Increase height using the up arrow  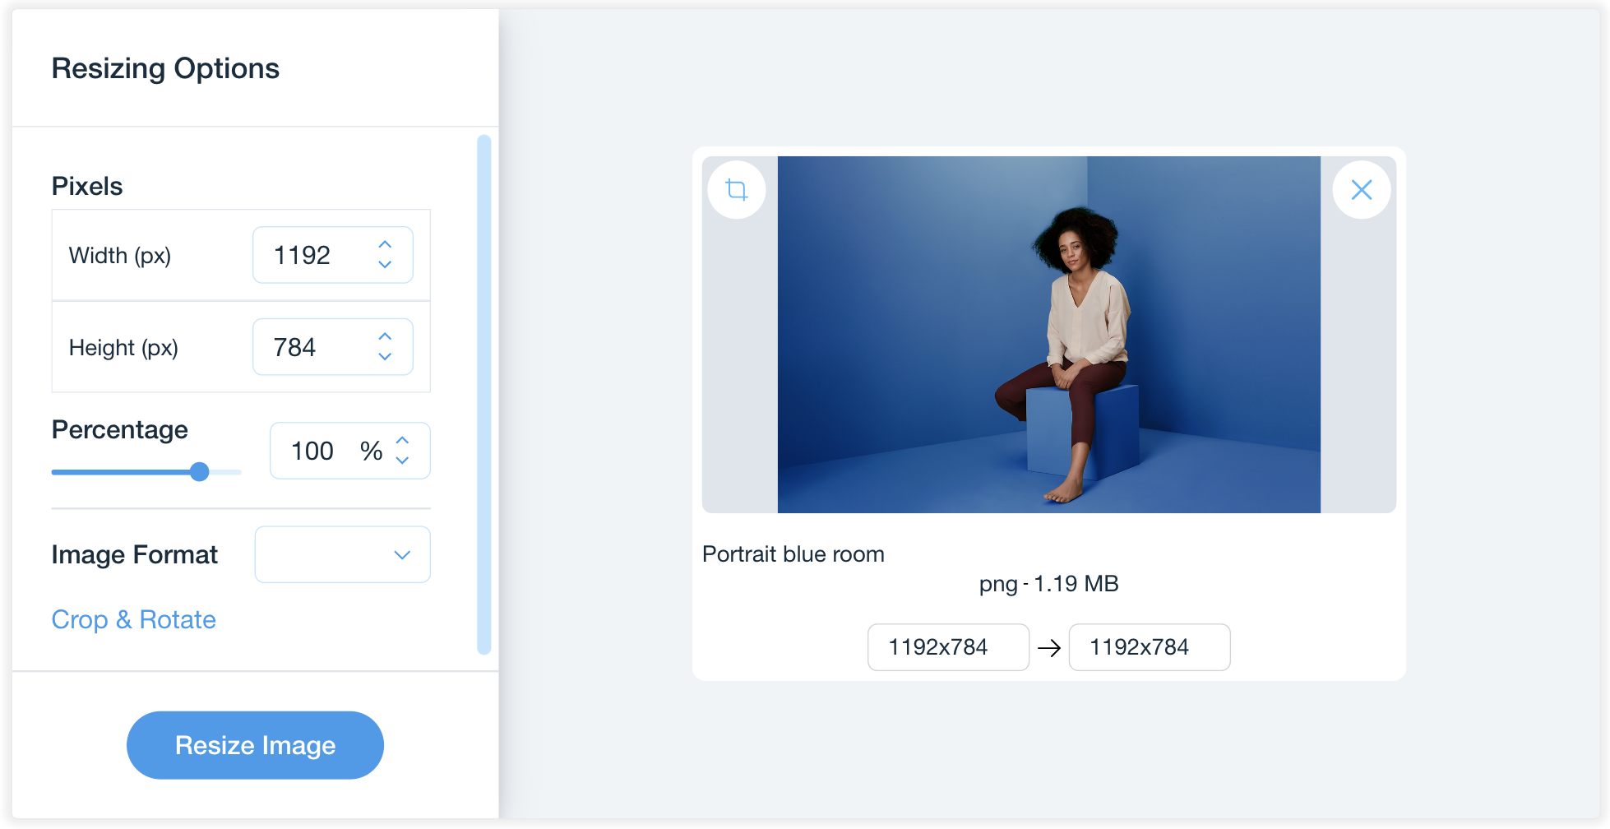tap(385, 337)
